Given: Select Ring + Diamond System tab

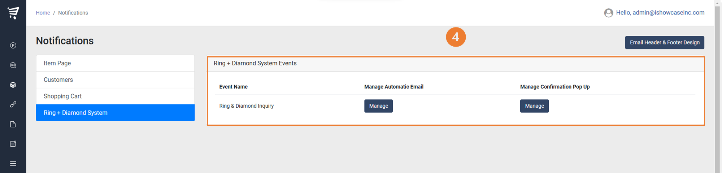Looking at the screenshot, I should pyautogui.click(x=116, y=113).
